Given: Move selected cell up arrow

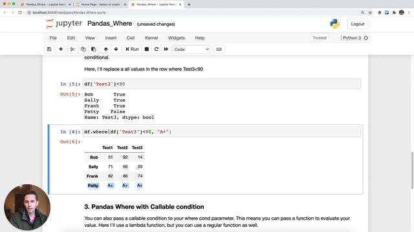Looking at the screenshot, I should point(106,49).
